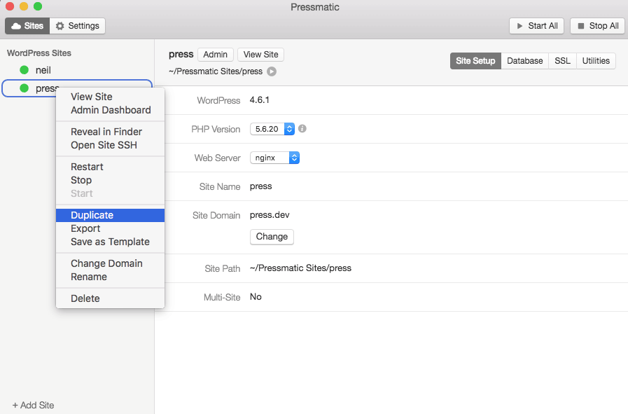Open the Web Server nginx dropdown

click(x=274, y=158)
